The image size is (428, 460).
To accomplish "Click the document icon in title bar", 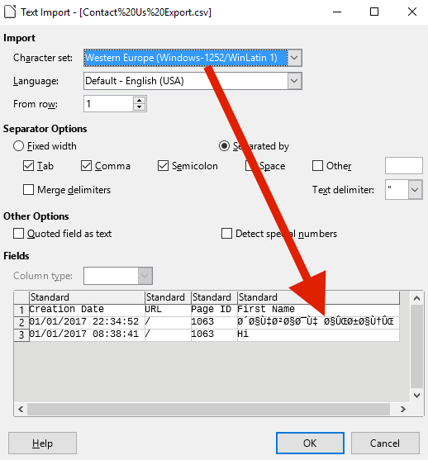I will (10, 12).
